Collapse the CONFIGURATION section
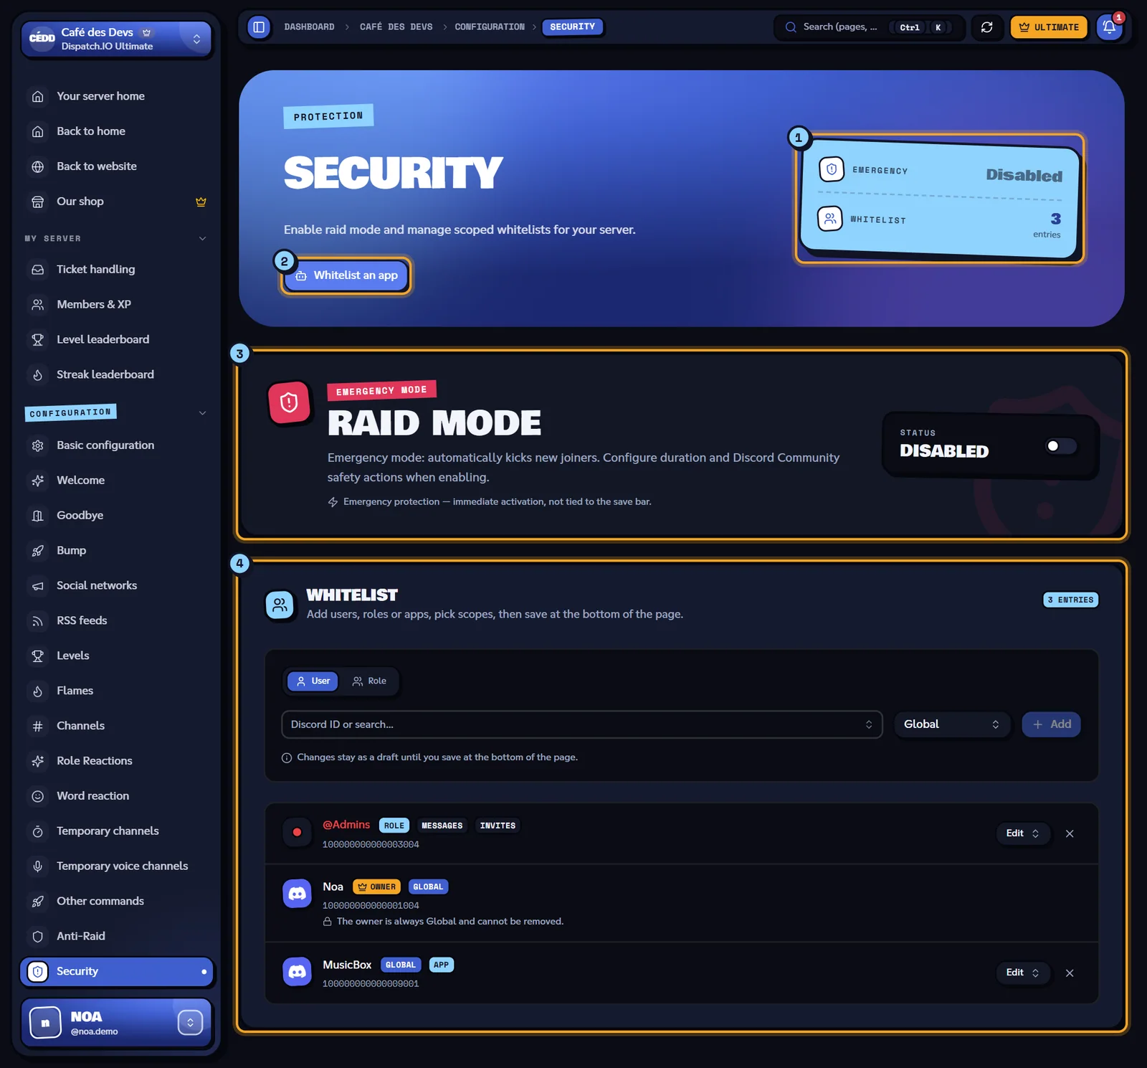Screen dimensions: 1147x1068 click(202, 413)
